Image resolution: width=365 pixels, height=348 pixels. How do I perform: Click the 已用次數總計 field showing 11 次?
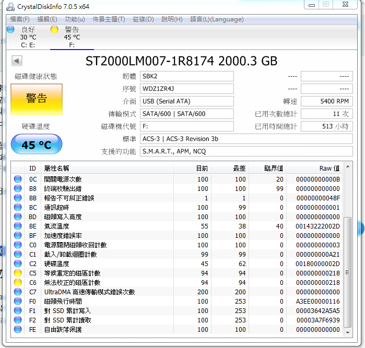coord(326,114)
